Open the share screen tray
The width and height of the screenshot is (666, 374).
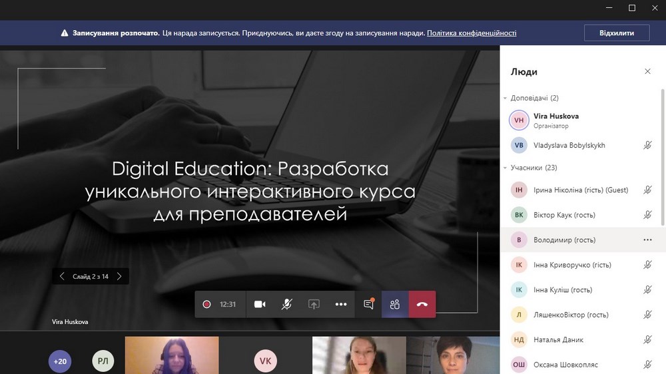314,304
